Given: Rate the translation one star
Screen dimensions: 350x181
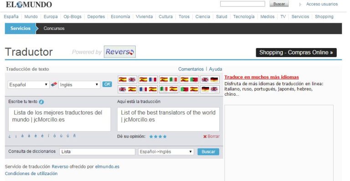Looking at the screenshot, I should tap(151, 137).
